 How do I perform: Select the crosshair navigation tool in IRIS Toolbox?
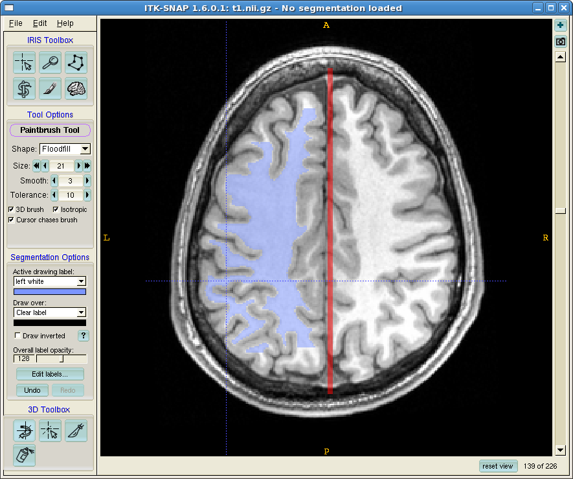tap(25, 64)
